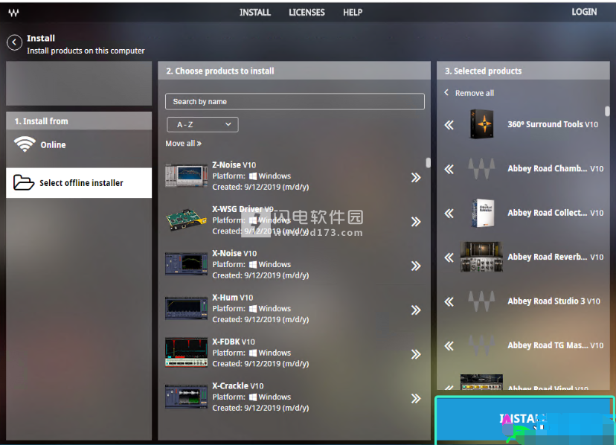Remove 360° Surround Tools with left arrows
Image resolution: width=616 pixels, height=445 pixels.
pyautogui.click(x=449, y=125)
